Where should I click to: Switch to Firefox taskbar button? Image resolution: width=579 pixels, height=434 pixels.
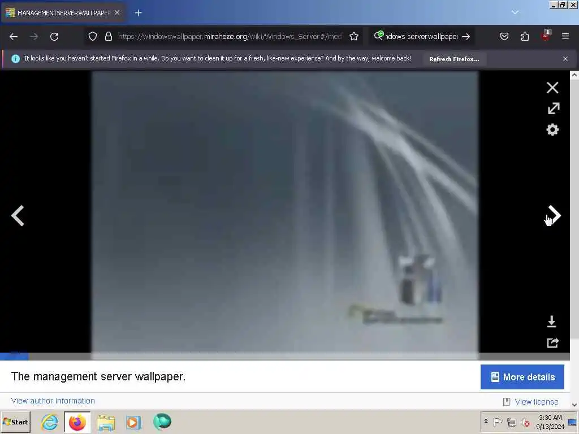point(77,422)
